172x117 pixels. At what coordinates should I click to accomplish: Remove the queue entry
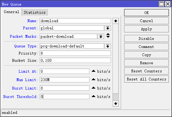146,63
